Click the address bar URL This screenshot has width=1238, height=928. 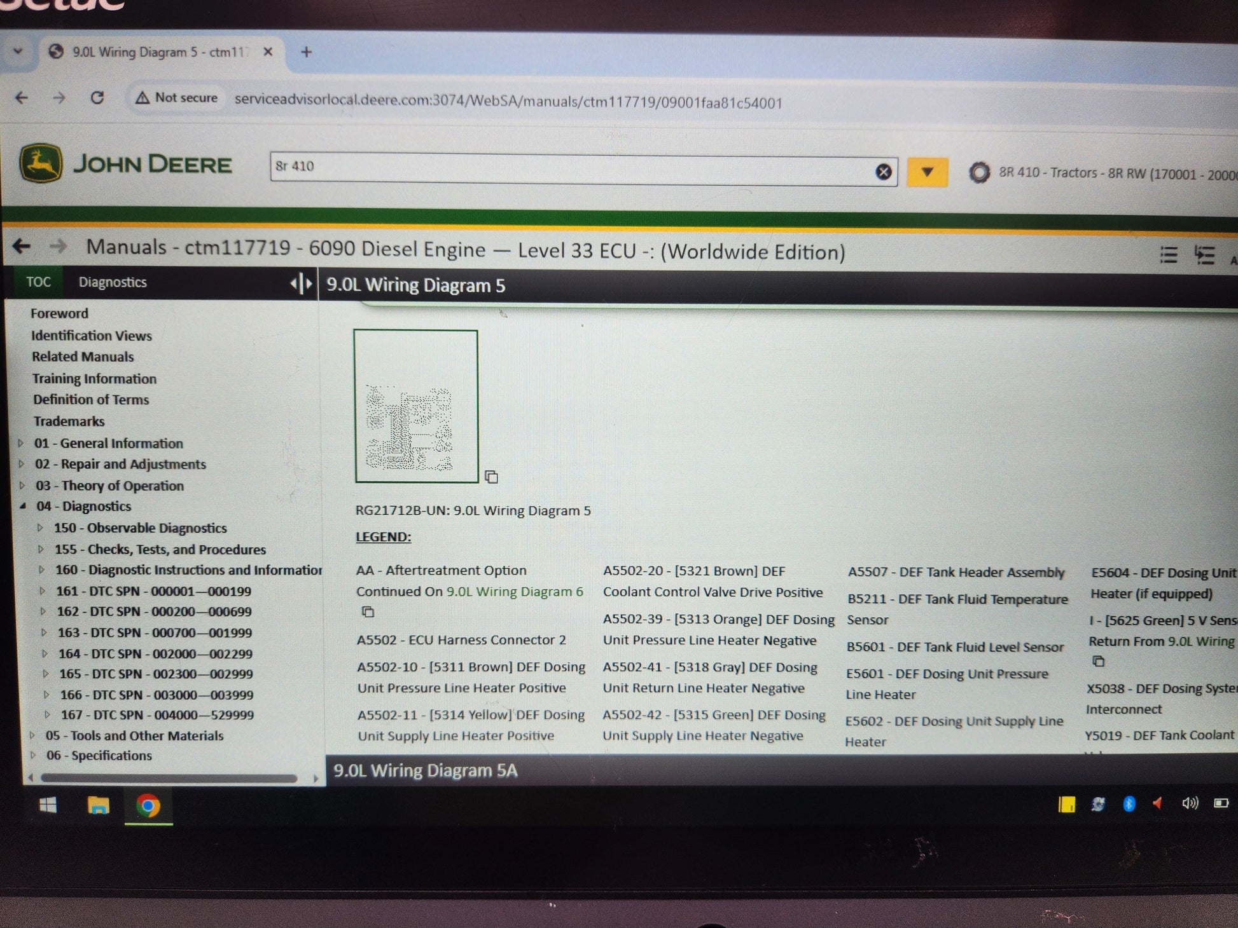point(508,102)
